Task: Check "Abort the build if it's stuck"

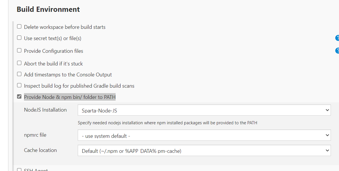Action: (x=19, y=63)
